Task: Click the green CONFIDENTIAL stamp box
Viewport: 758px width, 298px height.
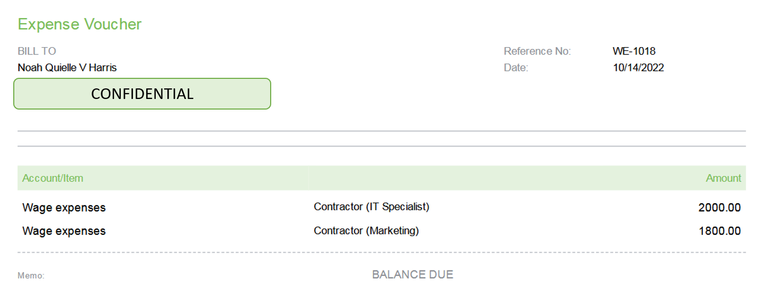Action: pyautogui.click(x=142, y=94)
